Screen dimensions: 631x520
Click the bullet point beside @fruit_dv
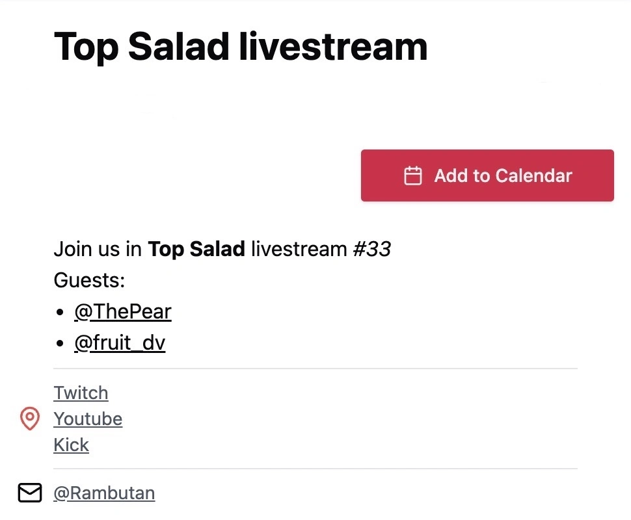point(60,343)
